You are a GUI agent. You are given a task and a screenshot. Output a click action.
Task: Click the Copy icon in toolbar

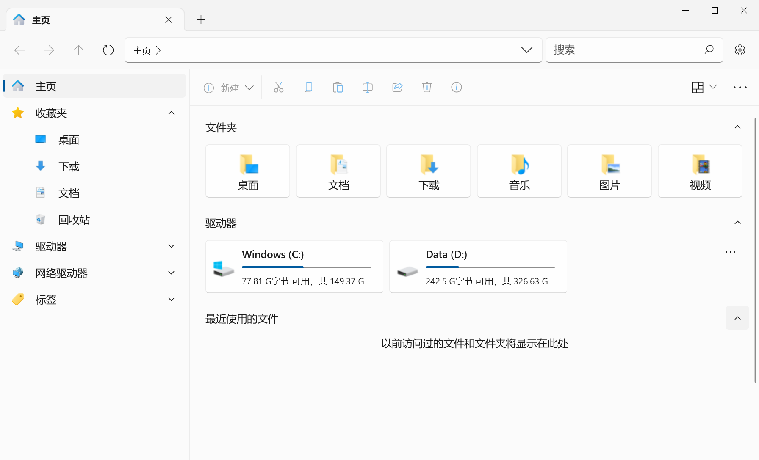(x=308, y=88)
